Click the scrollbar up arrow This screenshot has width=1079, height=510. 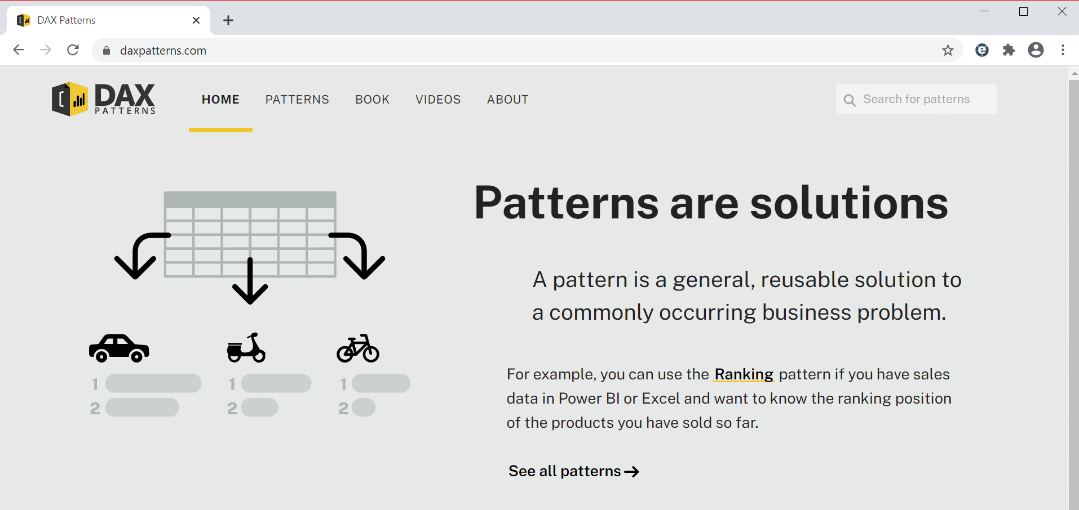click(x=1074, y=73)
